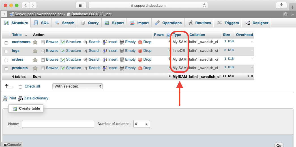Image resolution: width=296 pixels, height=147 pixels.
Task: Open the Operations tab
Action: coord(168,23)
